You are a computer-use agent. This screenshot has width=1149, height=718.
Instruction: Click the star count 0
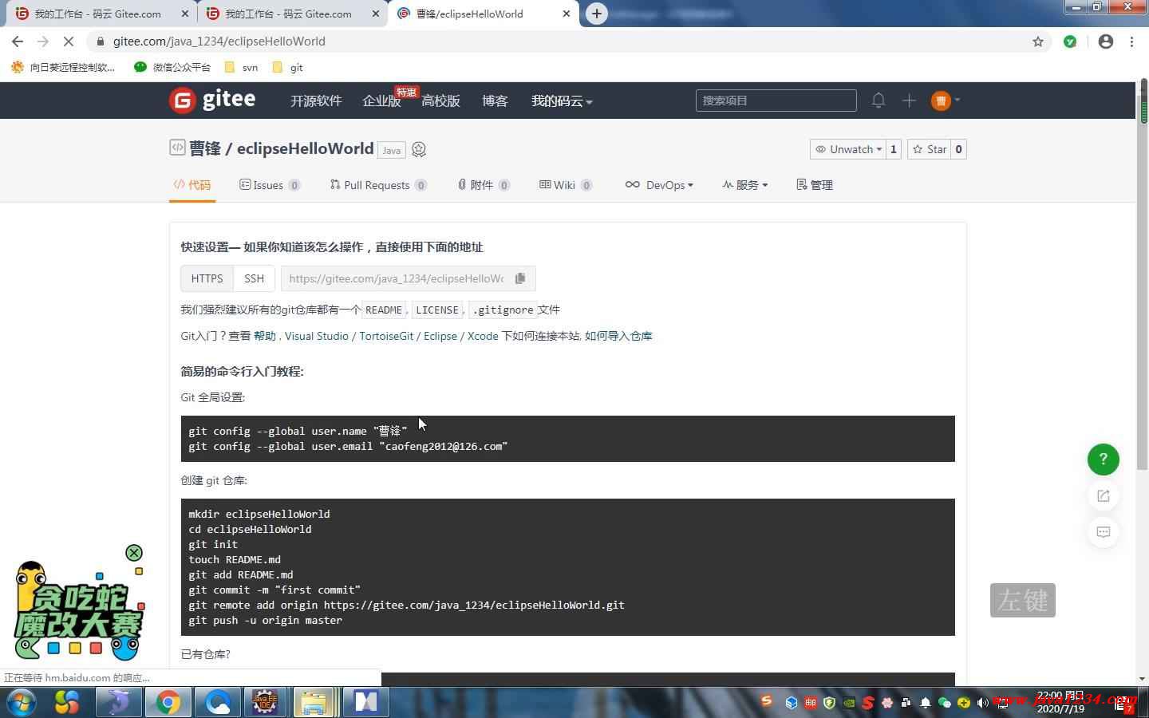point(958,149)
